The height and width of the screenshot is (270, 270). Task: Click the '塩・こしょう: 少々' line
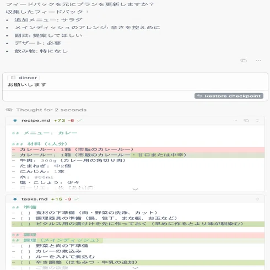(x=46, y=182)
